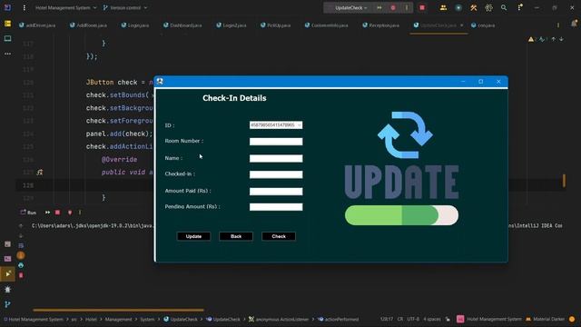Open the Debug tool window bug icon

point(7,290)
